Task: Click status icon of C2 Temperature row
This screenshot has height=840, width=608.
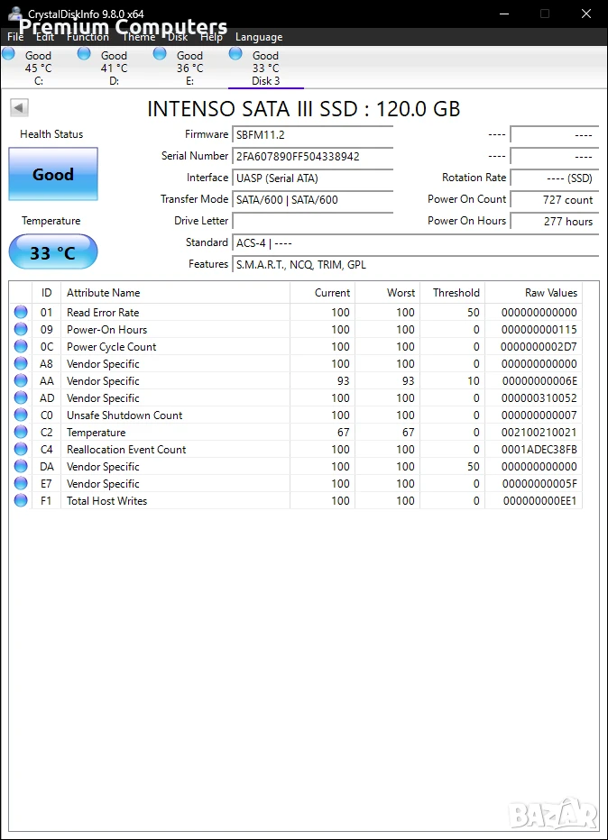Action: pos(21,432)
